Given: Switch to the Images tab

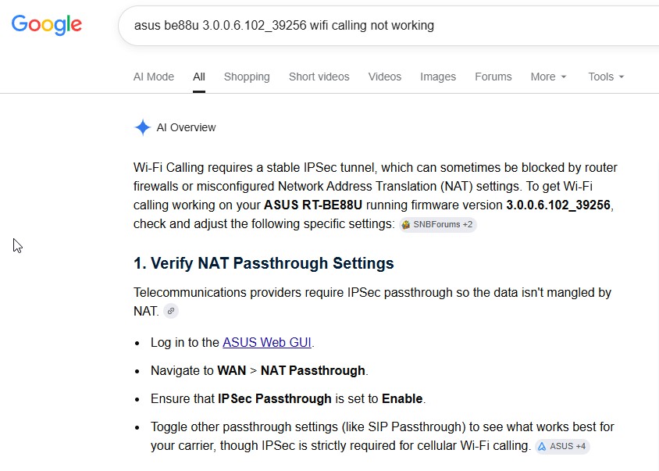Looking at the screenshot, I should (x=438, y=77).
